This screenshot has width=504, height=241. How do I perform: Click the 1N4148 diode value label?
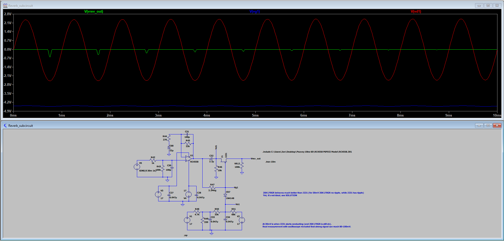230,198
